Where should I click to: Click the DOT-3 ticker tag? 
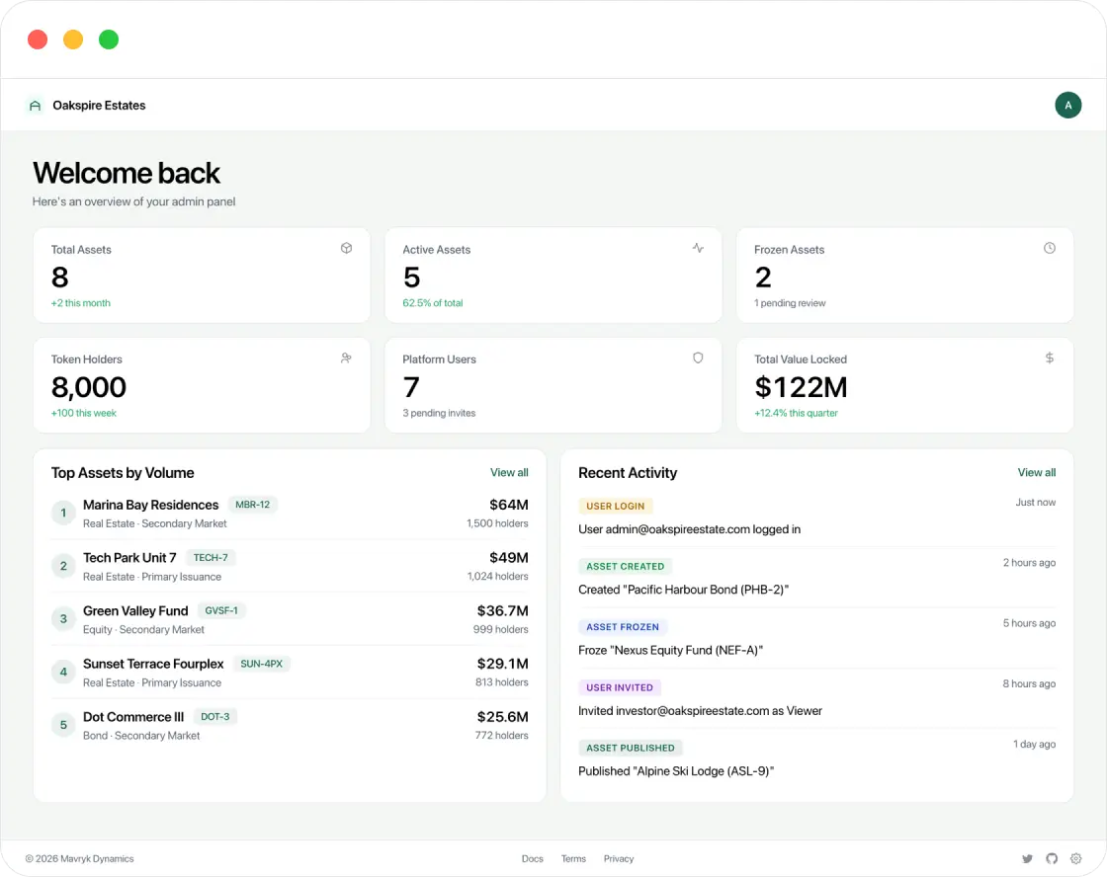tap(214, 716)
